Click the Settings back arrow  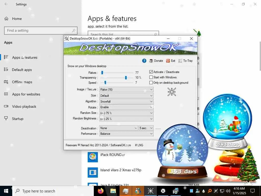point(6,4)
